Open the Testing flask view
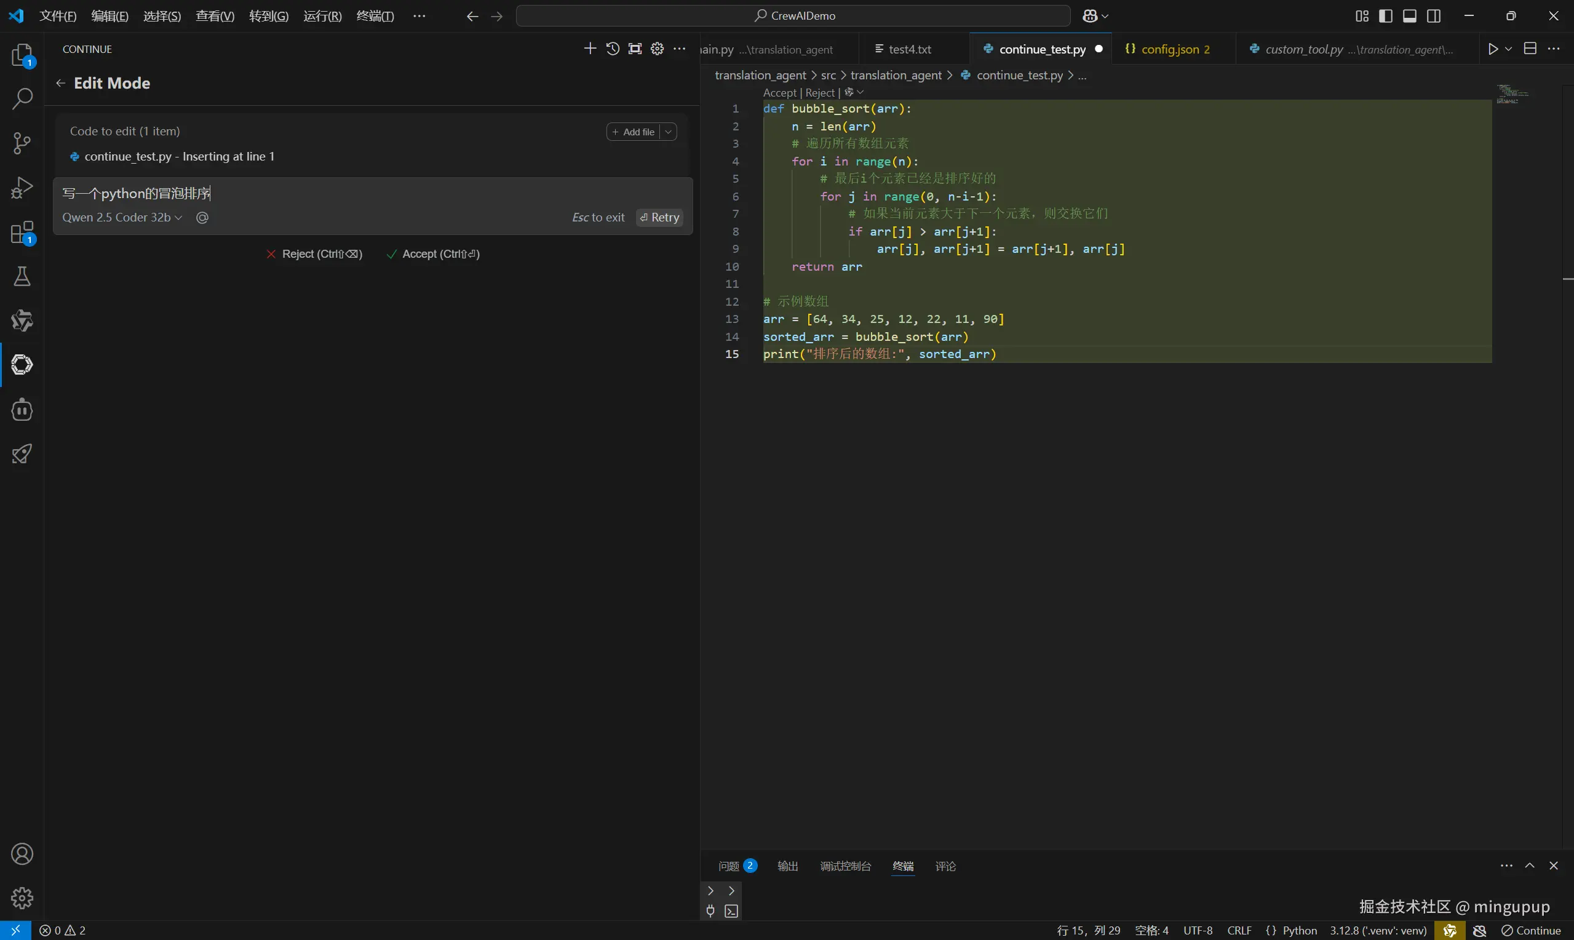Screen dimensions: 1574x940 point(22,276)
